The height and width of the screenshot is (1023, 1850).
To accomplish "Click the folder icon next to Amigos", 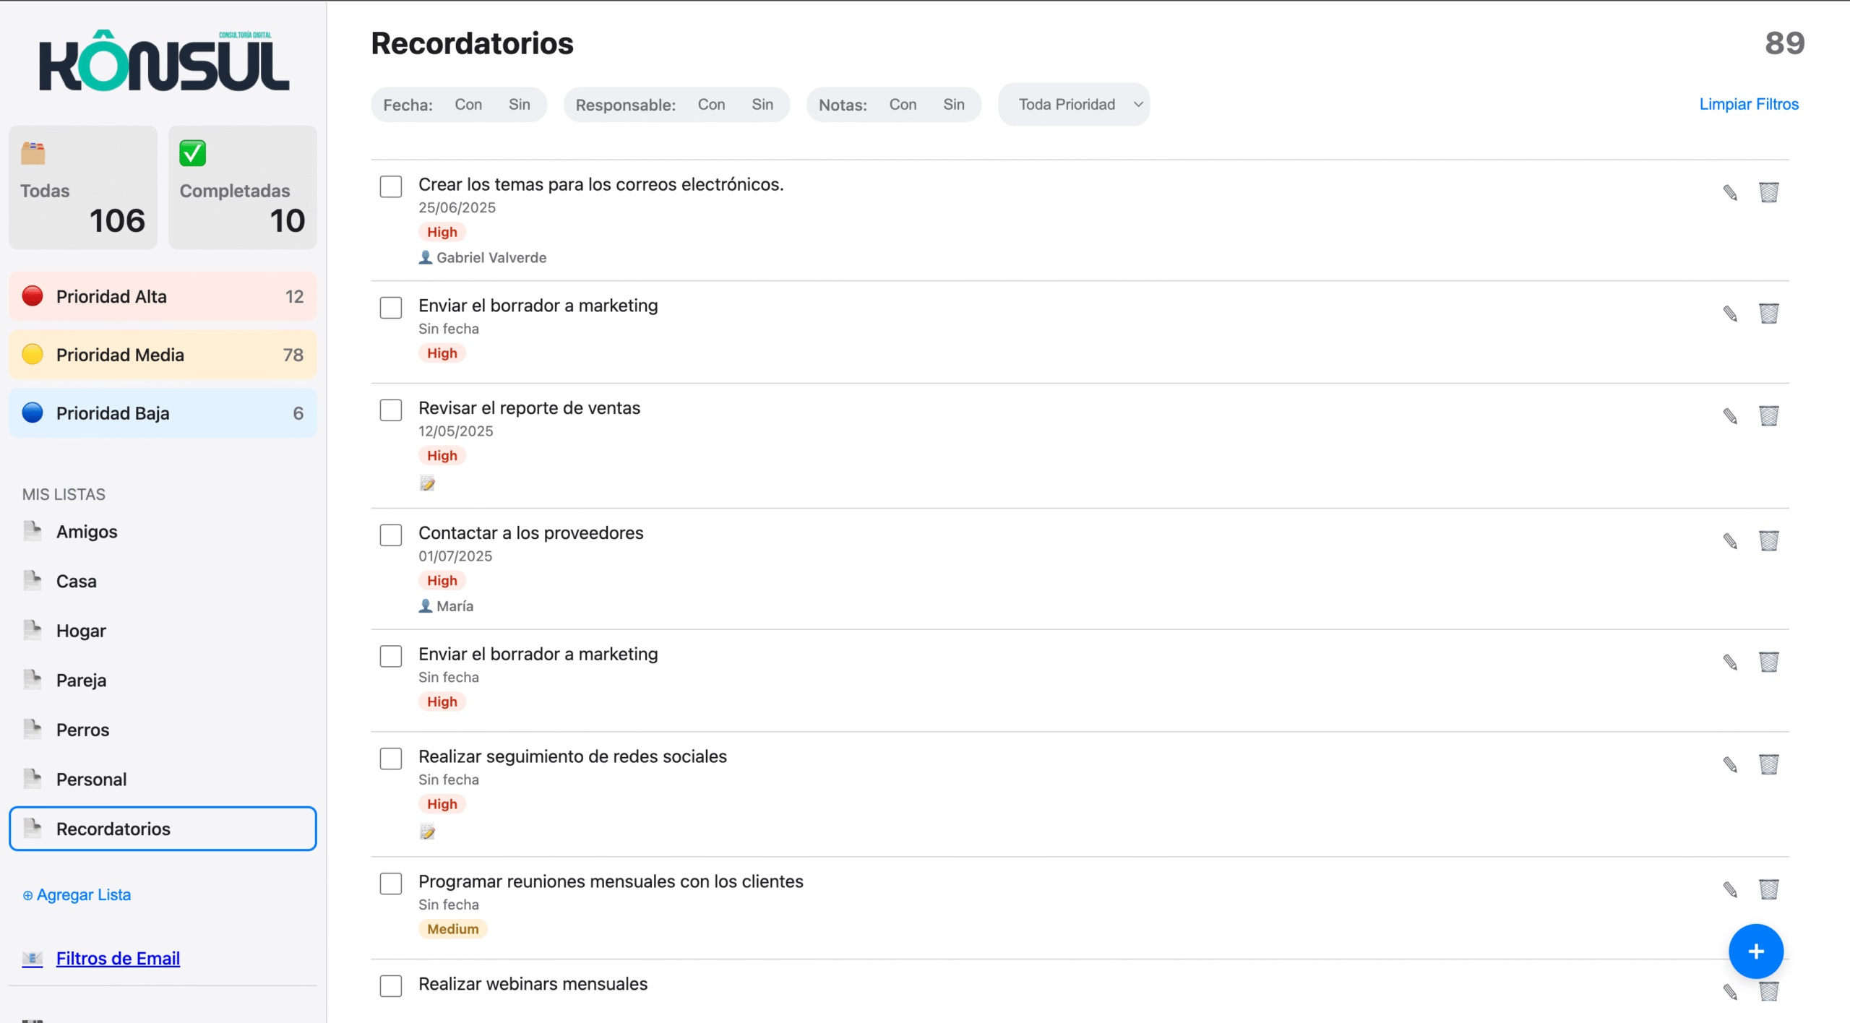I will [x=33, y=531].
